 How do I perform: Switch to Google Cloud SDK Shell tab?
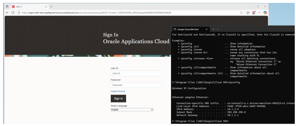pyautogui.click(x=188, y=29)
